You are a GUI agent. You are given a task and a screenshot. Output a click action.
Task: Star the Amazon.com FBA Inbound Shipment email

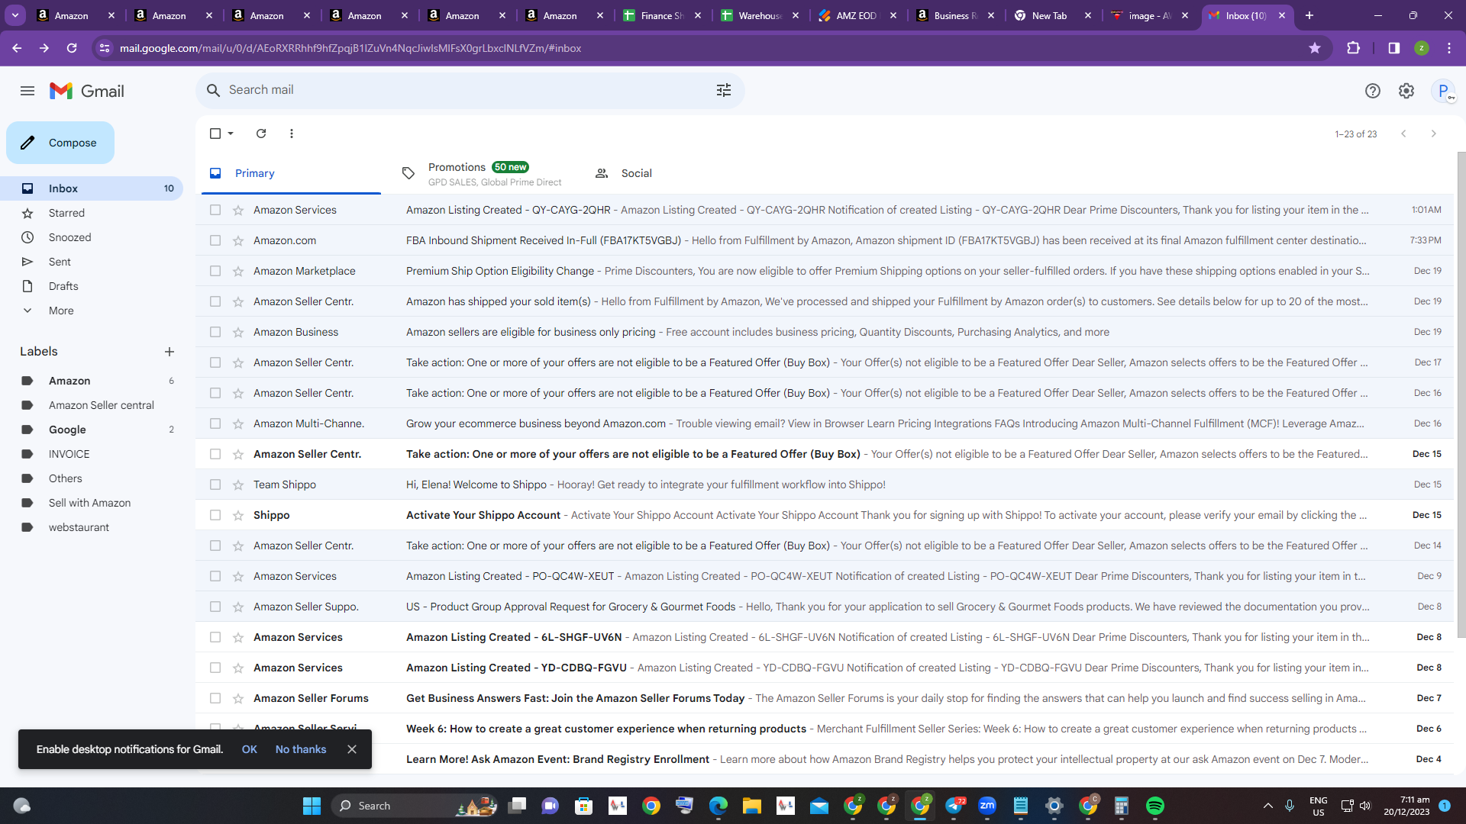tap(238, 240)
